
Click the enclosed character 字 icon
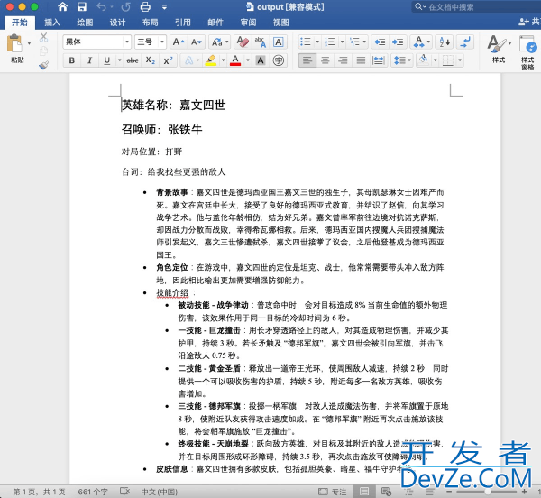(x=278, y=60)
